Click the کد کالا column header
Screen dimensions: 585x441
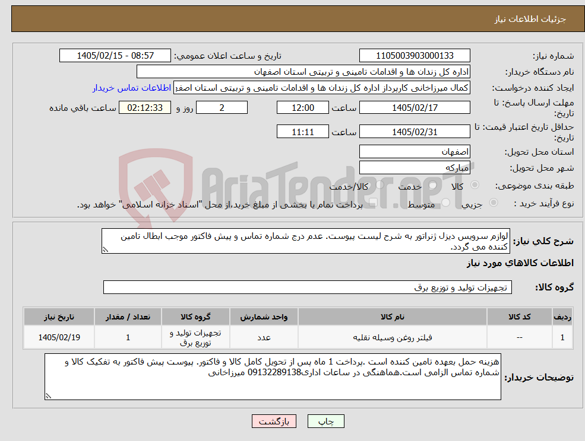click(x=519, y=317)
